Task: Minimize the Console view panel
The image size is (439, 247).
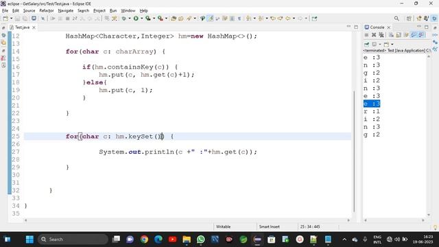Action: click(419, 27)
